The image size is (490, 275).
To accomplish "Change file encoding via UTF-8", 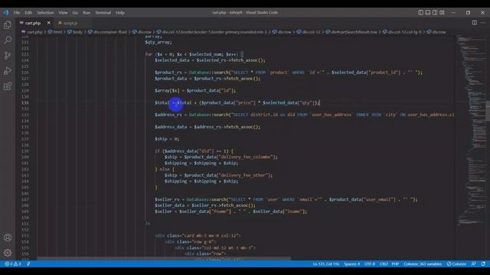I will pos(370,264).
